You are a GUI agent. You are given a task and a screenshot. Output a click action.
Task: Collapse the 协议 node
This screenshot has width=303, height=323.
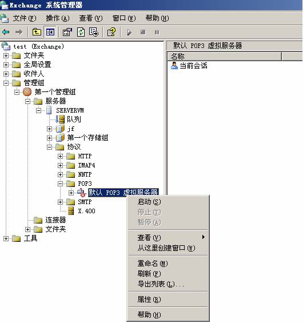[x=49, y=147]
